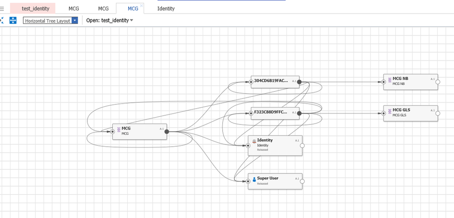Toggle the F323C88D9FFC node's right connector
This screenshot has width=454, height=218.
coord(299,113)
